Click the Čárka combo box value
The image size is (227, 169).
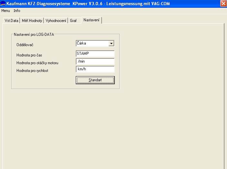coord(92,43)
